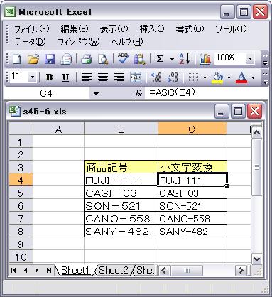Viewport: 272px width, 297px height.
Task: Expand the Name Box dropdown arrow
Action: coord(96,94)
